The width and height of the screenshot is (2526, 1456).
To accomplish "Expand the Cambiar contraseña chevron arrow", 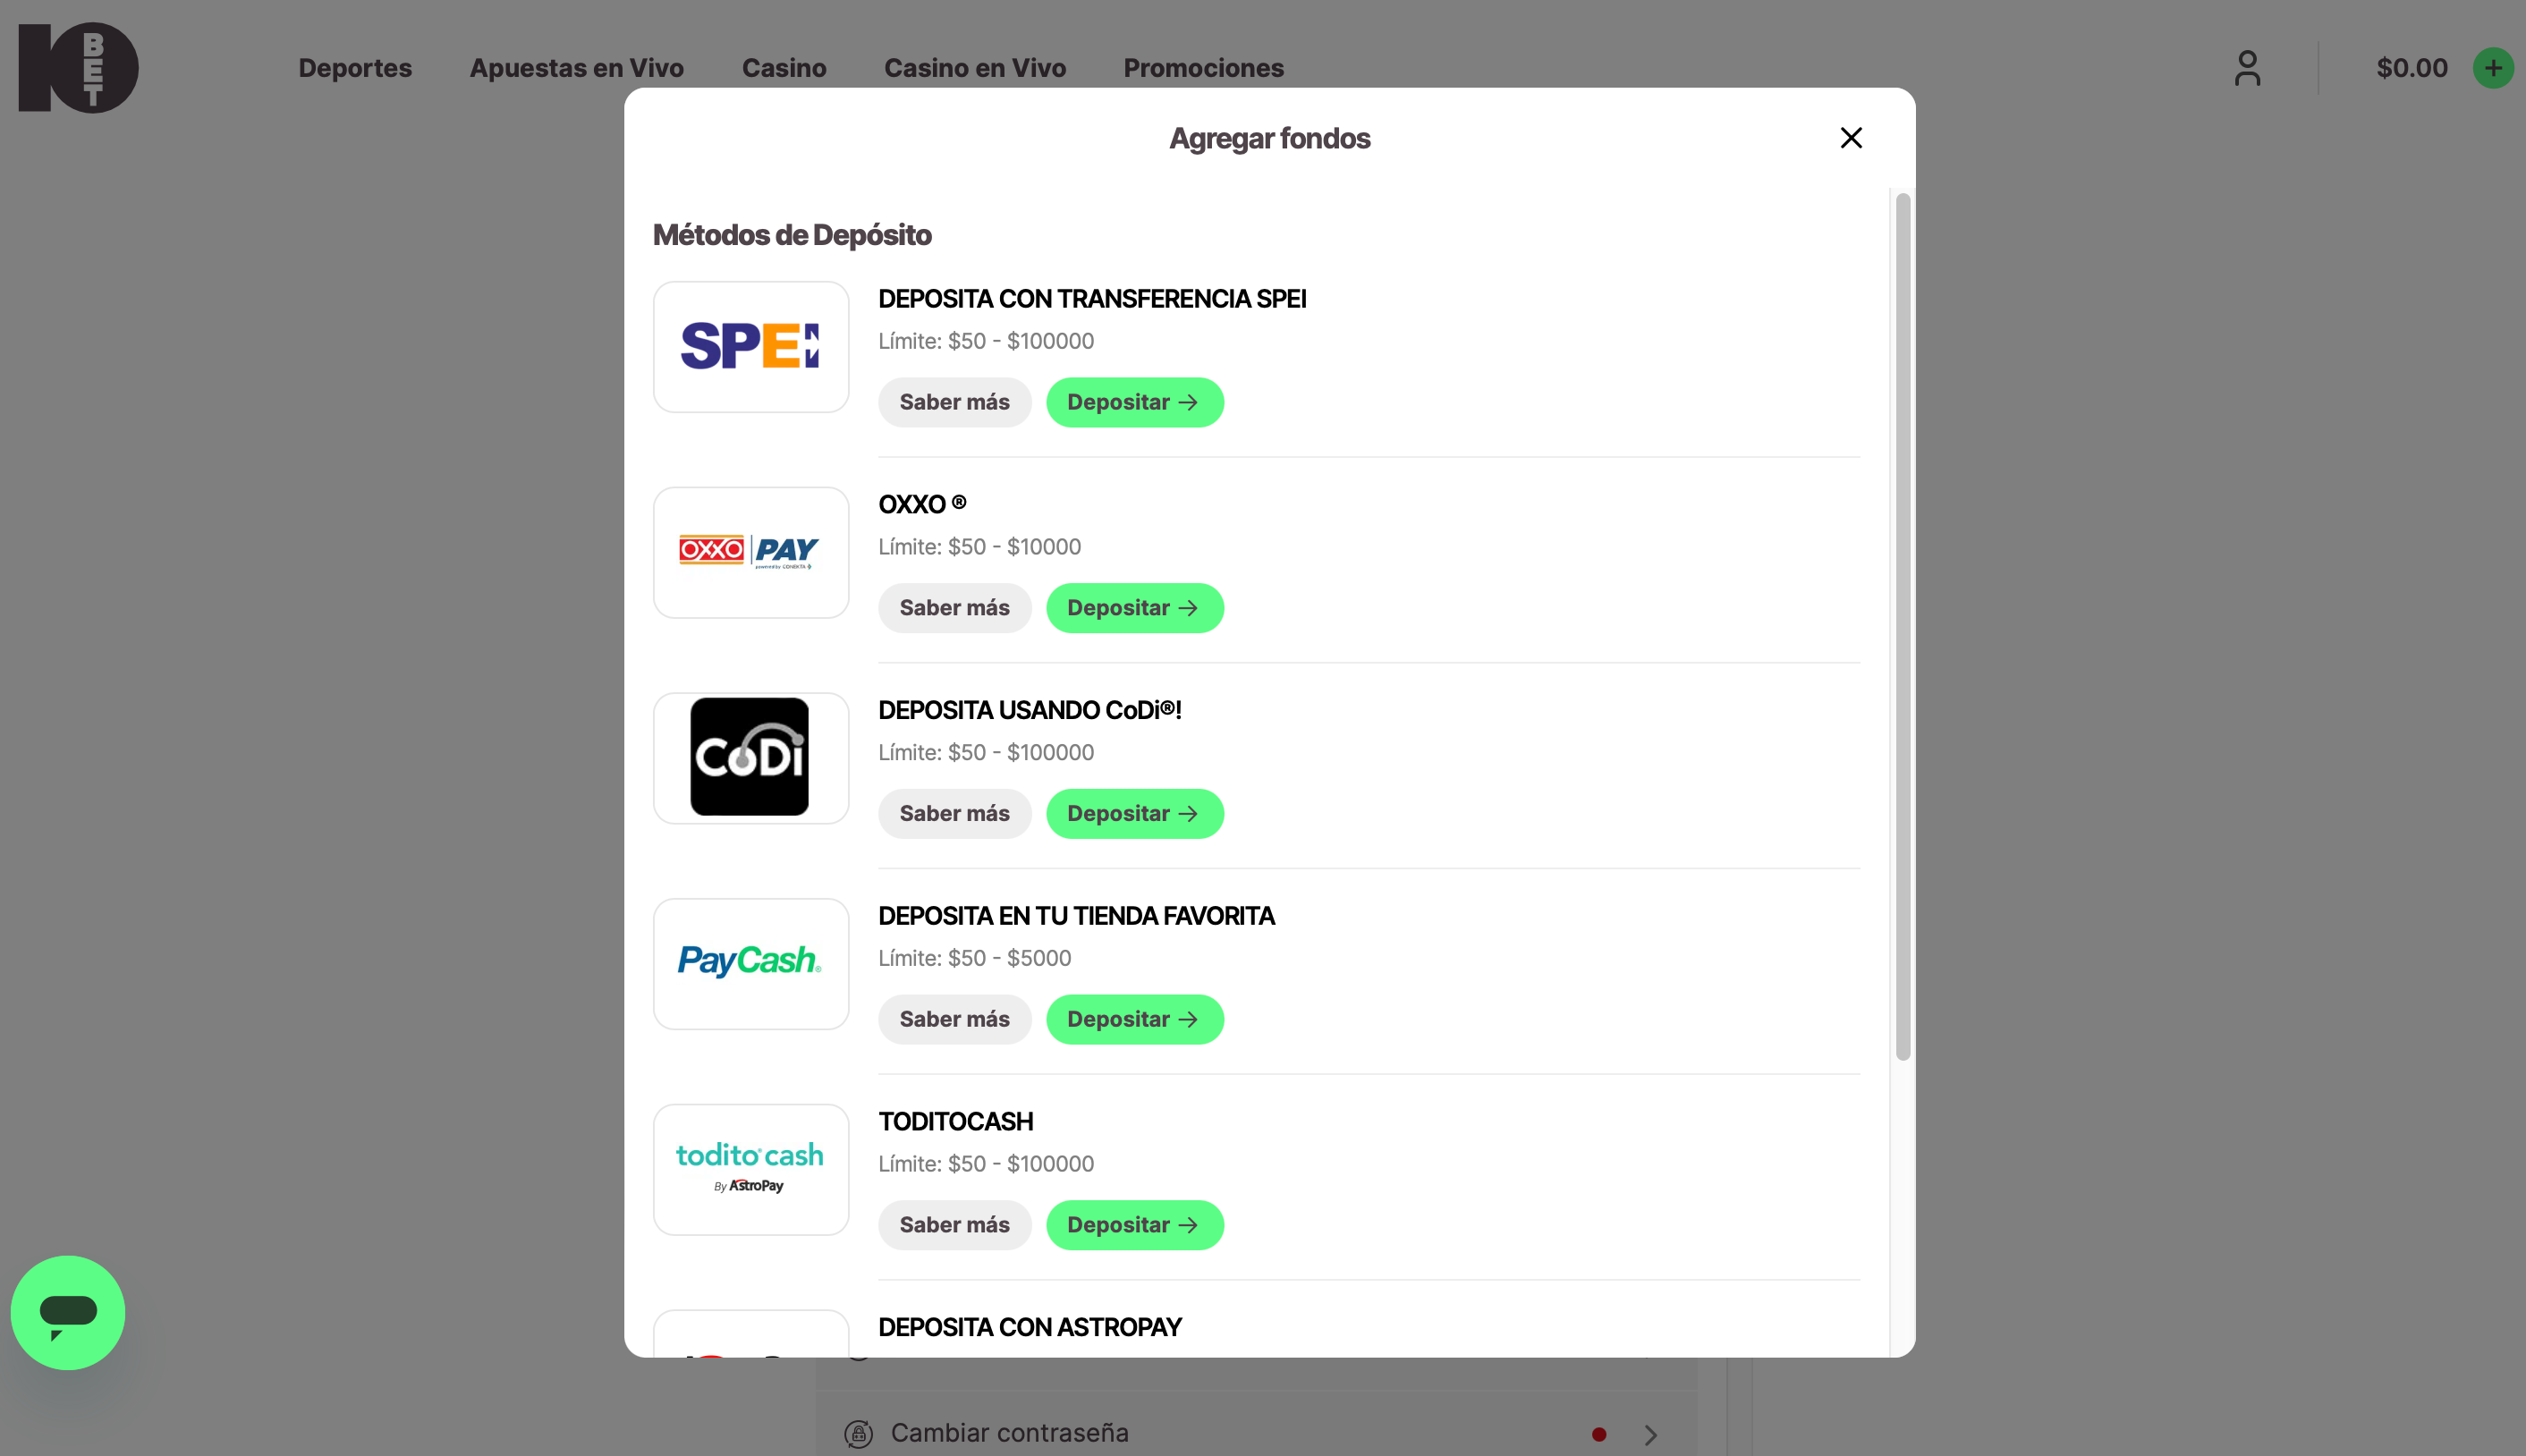I will [x=1651, y=1435].
